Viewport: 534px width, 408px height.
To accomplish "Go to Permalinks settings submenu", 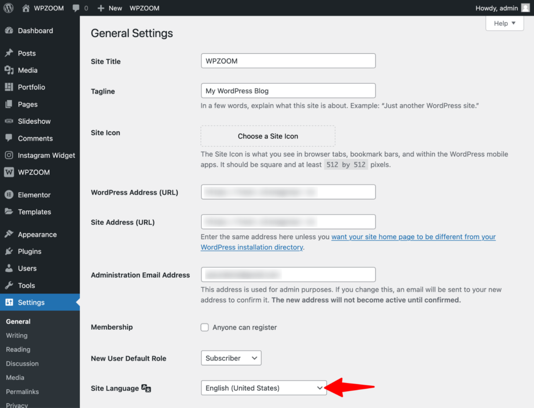I will [x=22, y=391].
